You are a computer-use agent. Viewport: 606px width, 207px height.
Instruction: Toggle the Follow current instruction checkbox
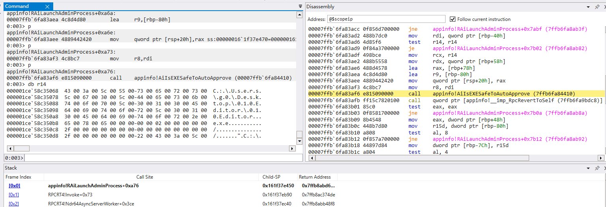pos(452,19)
